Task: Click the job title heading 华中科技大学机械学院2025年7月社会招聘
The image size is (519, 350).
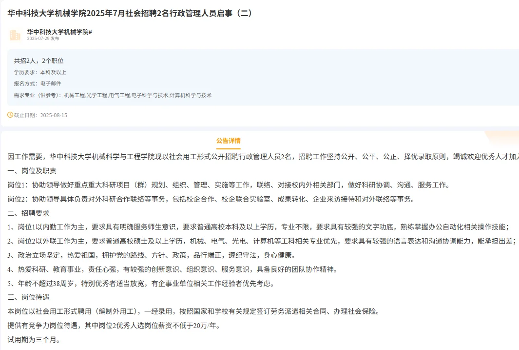Action: [130, 13]
